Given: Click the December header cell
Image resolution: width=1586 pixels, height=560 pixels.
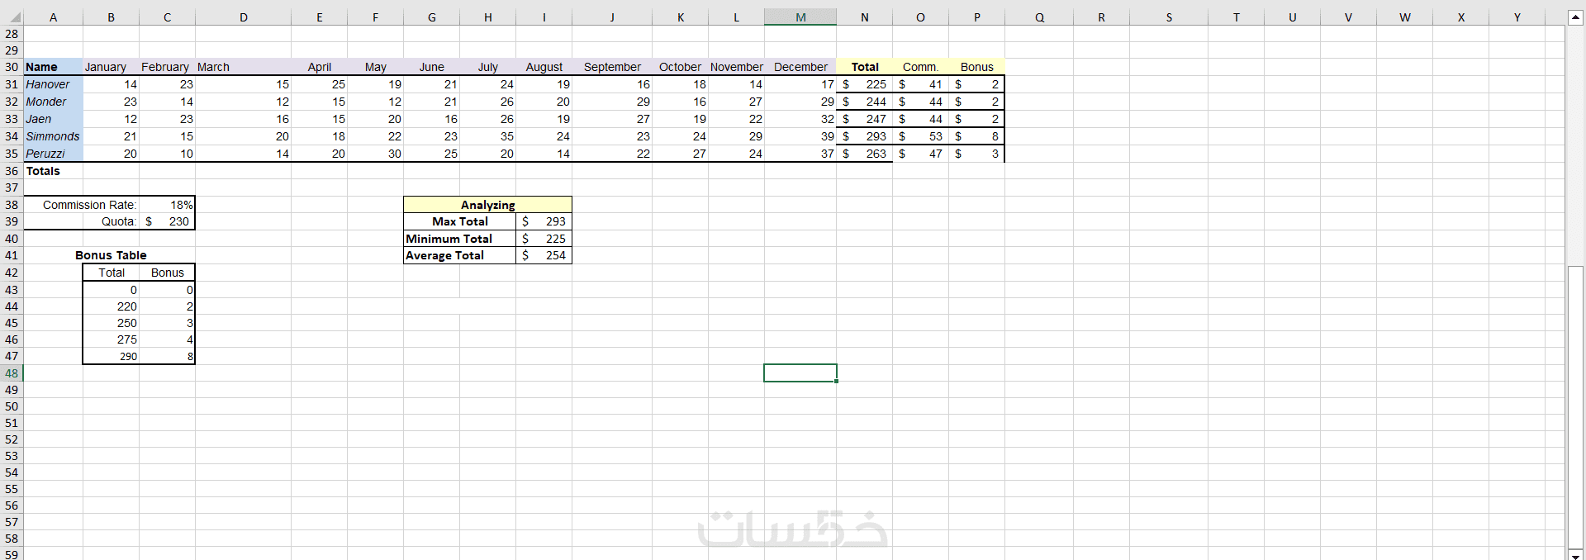Looking at the screenshot, I should click(800, 67).
